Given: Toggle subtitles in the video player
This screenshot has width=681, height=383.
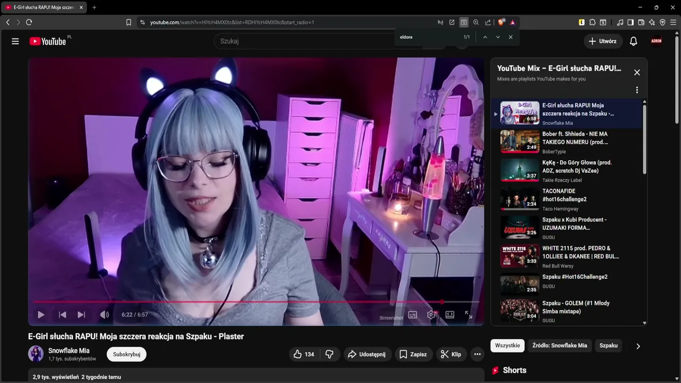Looking at the screenshot, I should tap(412, 315).
